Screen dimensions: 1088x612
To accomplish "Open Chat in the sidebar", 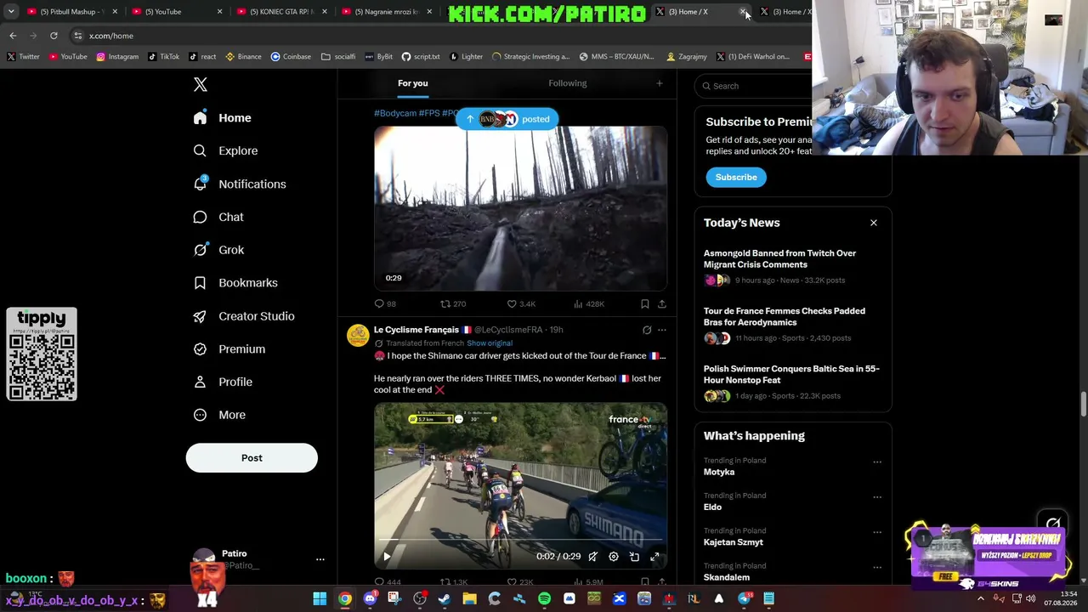I will point(218,217).
